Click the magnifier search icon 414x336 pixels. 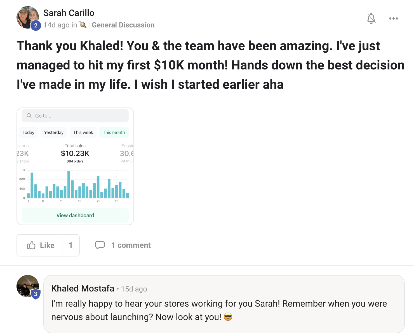point(29,116)
